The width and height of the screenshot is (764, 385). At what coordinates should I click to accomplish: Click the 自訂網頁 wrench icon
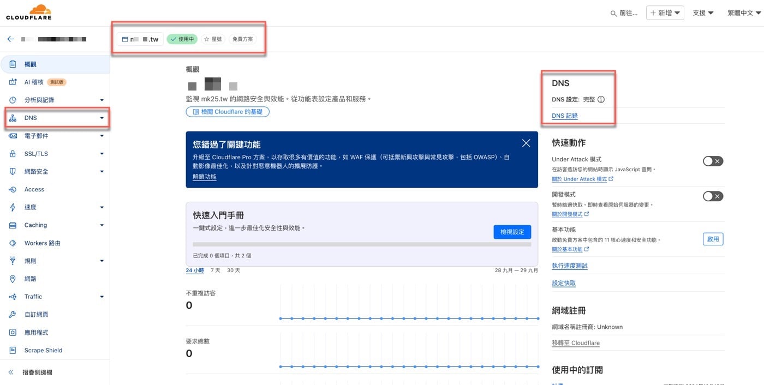click(x=13, y=315)
